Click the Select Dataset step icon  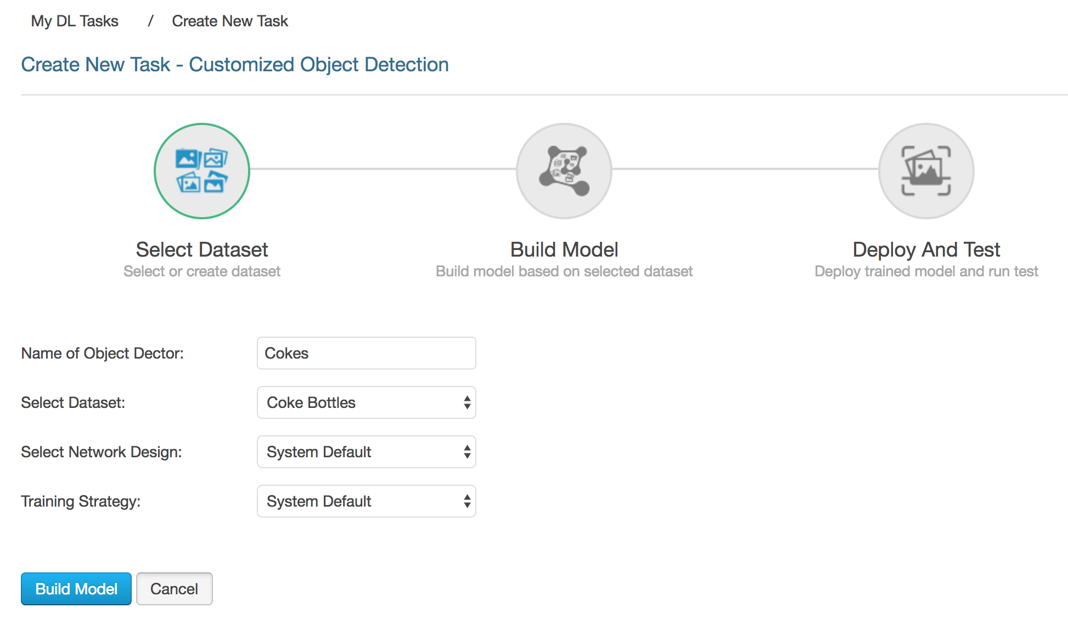tap(202, 171)
